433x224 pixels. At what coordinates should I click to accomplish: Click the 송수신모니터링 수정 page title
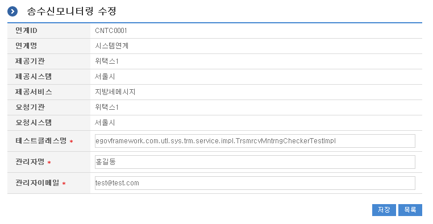tap(72, 11)
